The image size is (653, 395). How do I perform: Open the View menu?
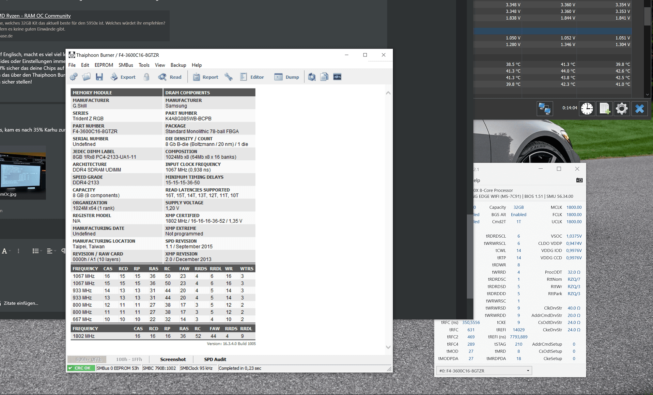160,65
